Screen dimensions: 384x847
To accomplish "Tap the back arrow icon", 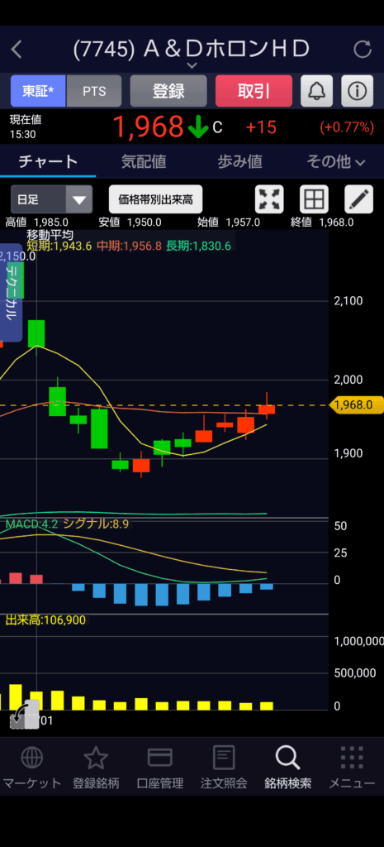I will [17, 50].
